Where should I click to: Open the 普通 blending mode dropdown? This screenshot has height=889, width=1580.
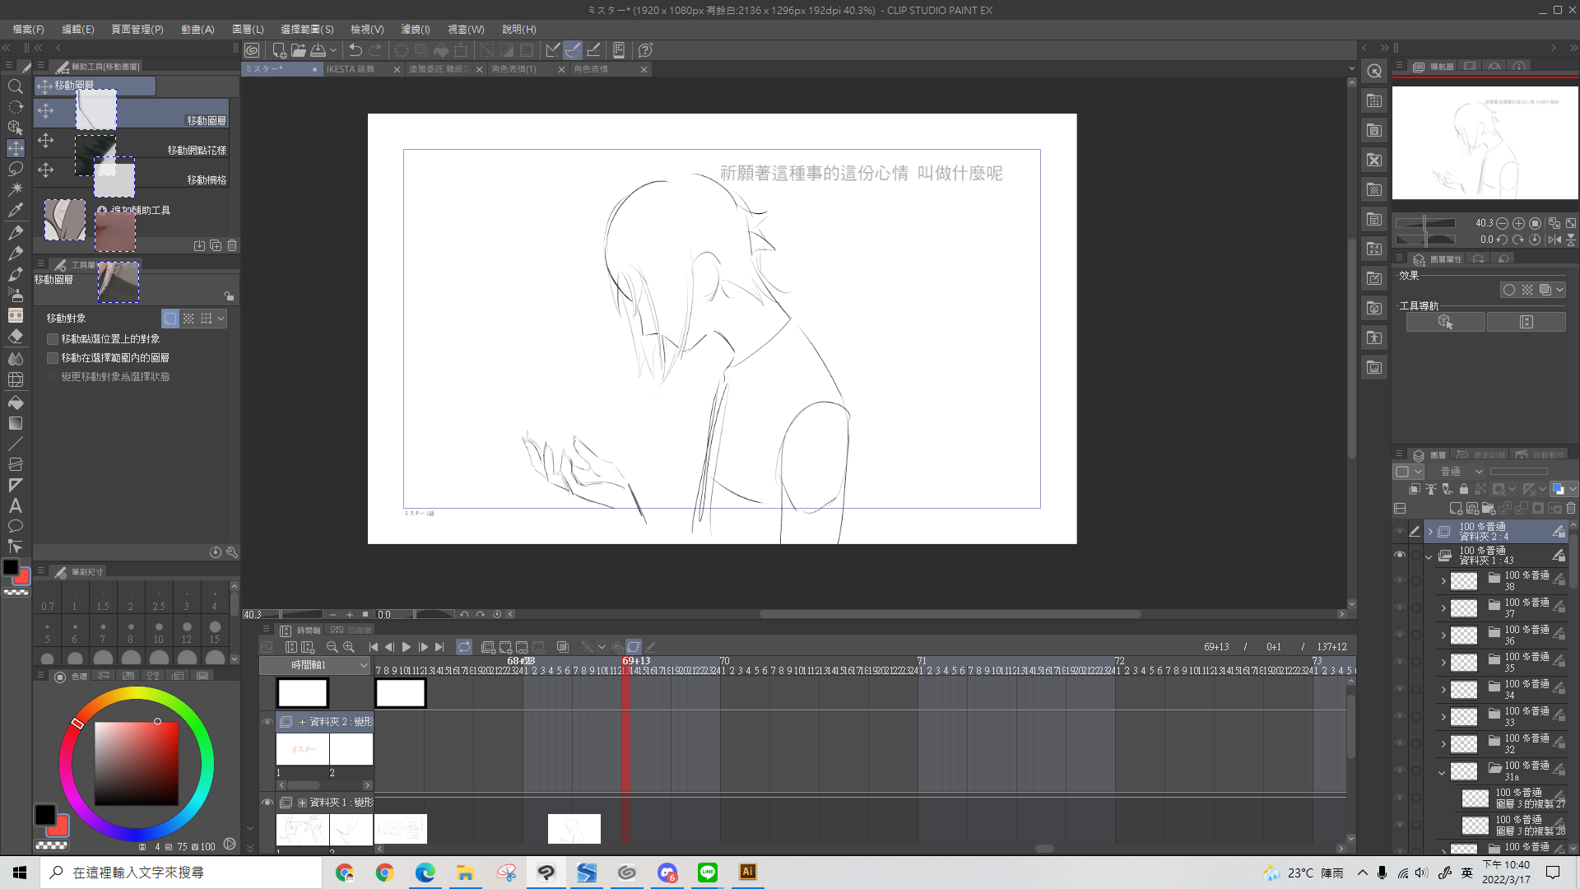click(x=1461, y=472)
